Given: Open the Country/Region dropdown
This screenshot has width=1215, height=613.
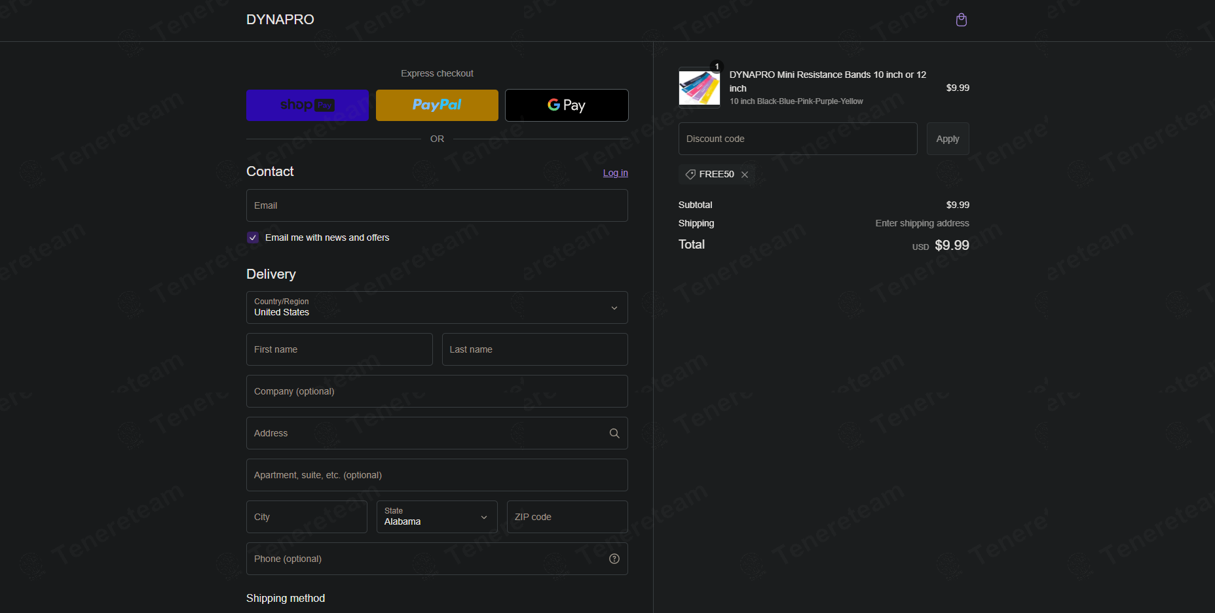Looking at the screenshot, I should (437, 307).
